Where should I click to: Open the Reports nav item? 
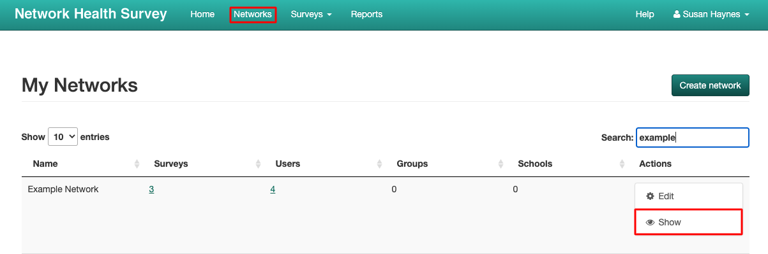click(366, 14)
